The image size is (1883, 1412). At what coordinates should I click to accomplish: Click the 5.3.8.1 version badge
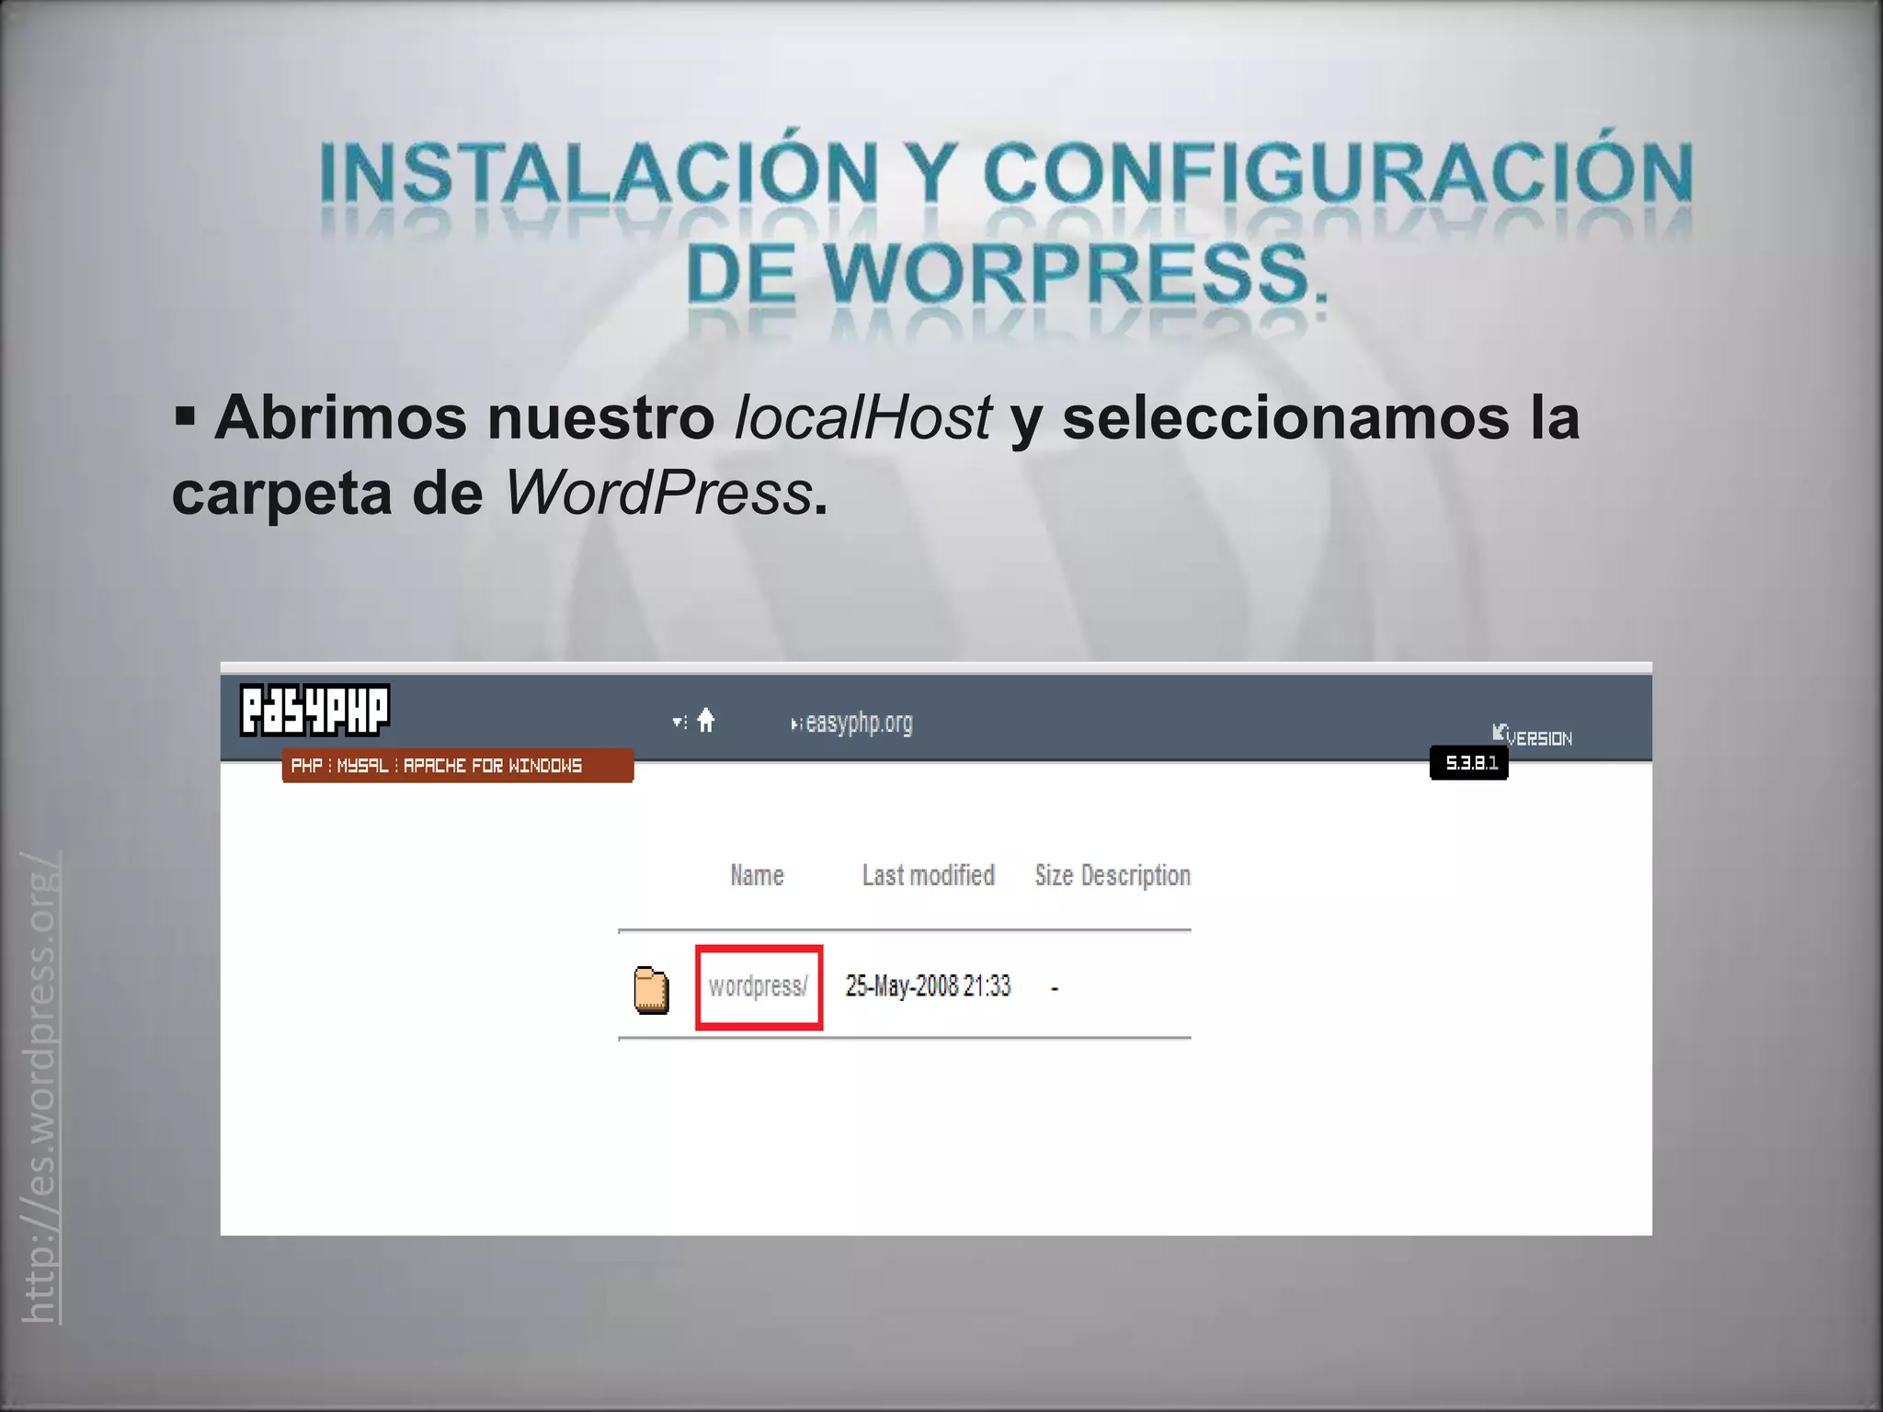(1469, 763)
